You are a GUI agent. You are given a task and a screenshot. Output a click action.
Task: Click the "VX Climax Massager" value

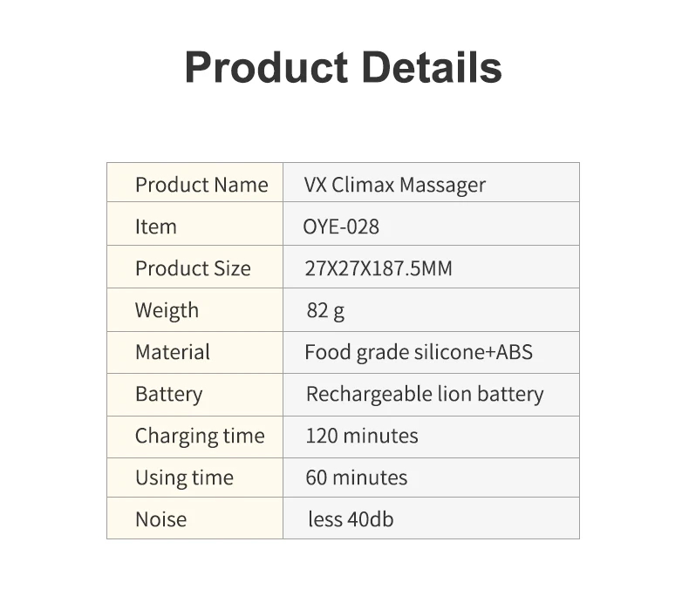(394, 185)
